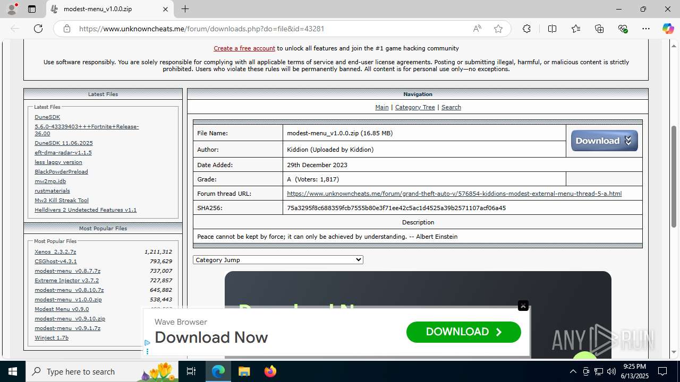This screenshot has height=382, width=680.
Task: Open the tab actions menu icon
Action: [x=32, y=9]
